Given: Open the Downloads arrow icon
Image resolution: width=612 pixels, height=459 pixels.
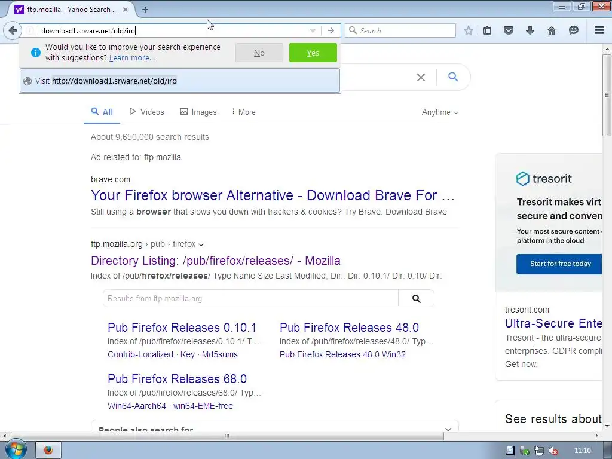Looking at the screenshot, I should (x=530, y=30).
